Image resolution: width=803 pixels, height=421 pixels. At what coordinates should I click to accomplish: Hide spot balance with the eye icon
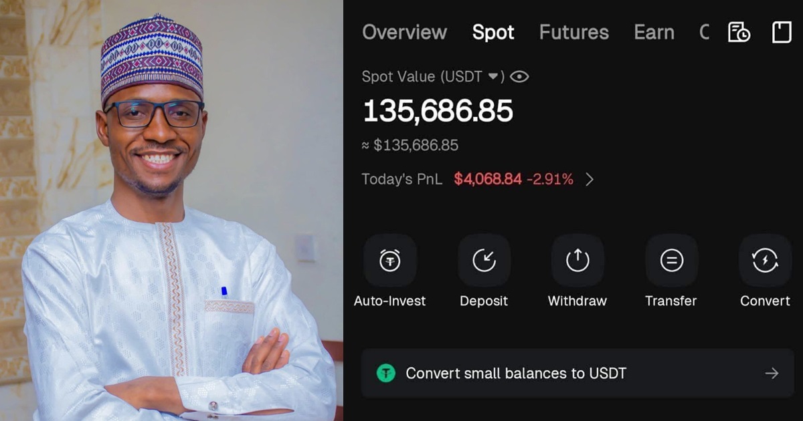point(519,77)
